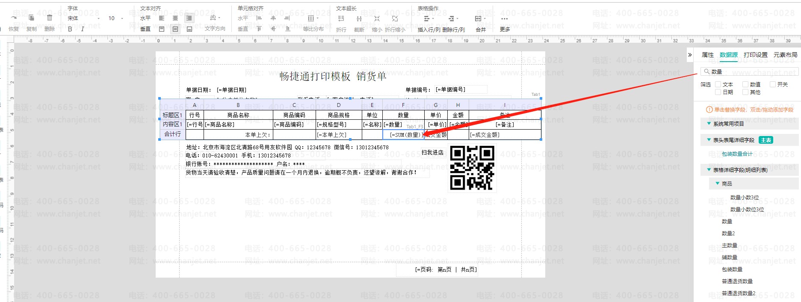
Task: Click the sales order QR code image
Action: [472, 168]
